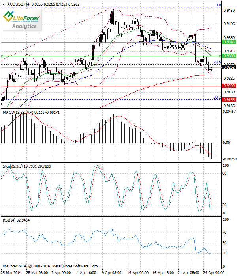Click the Fibonacci 0.0 level label
Viewport: 237px width, 276px height.
[218, 6]
